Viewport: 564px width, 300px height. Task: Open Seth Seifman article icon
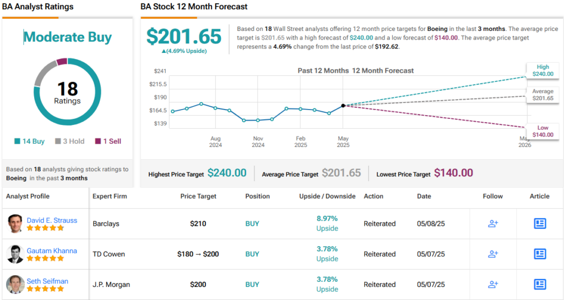540,285
